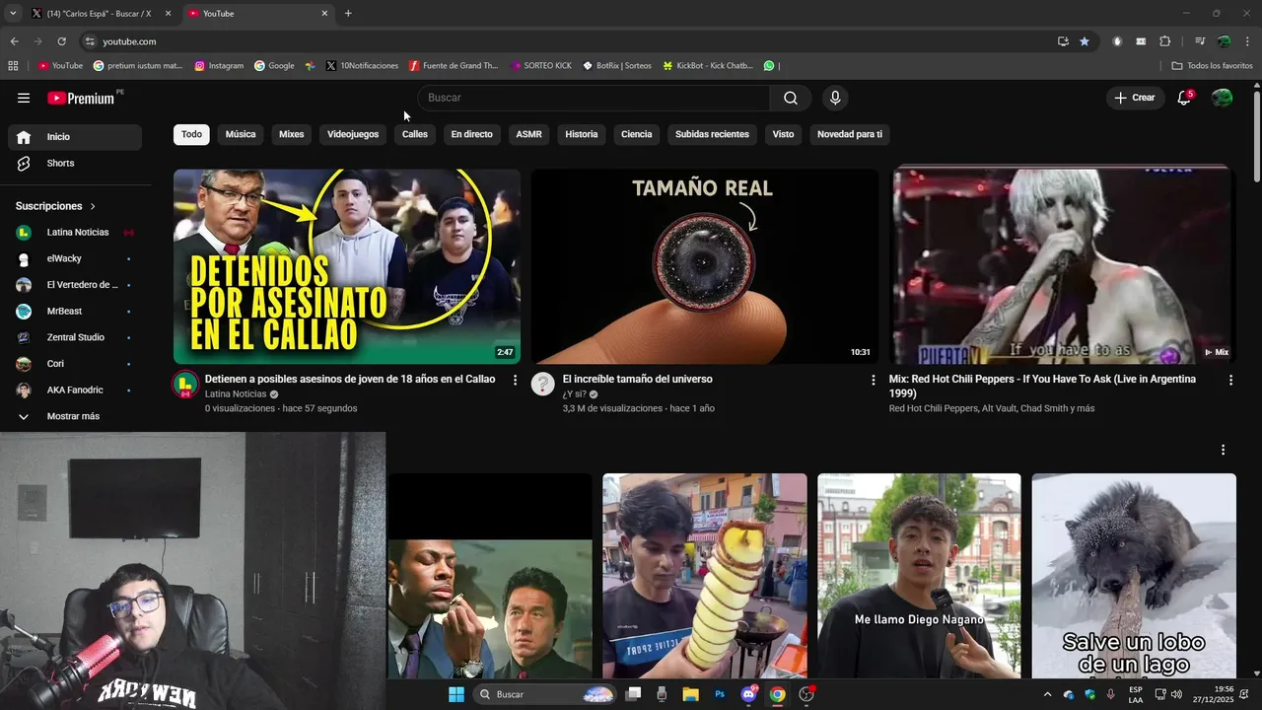Open the OBS icon in the taskbar
The width and height of the screenshot is (1262, 710).
point(806,694)
